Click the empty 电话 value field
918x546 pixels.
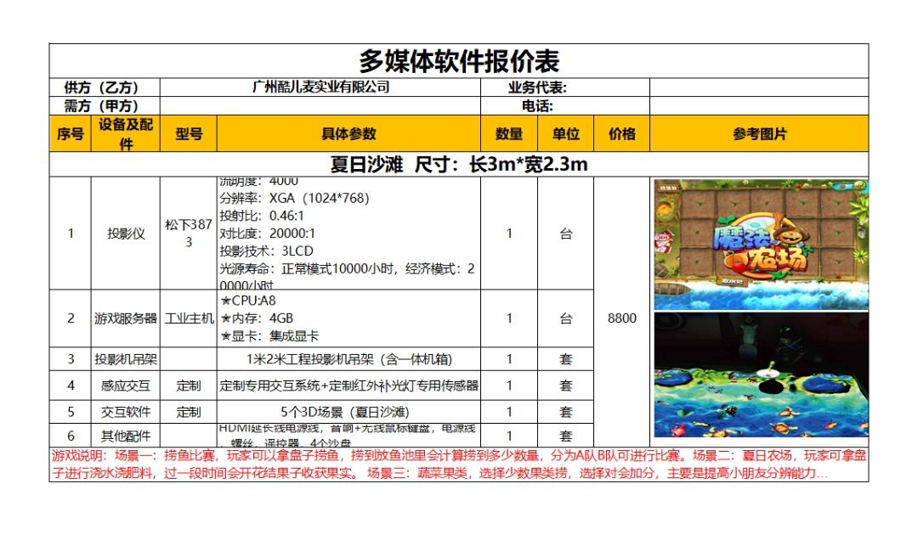pyautogui.click(x=759, y=106)
